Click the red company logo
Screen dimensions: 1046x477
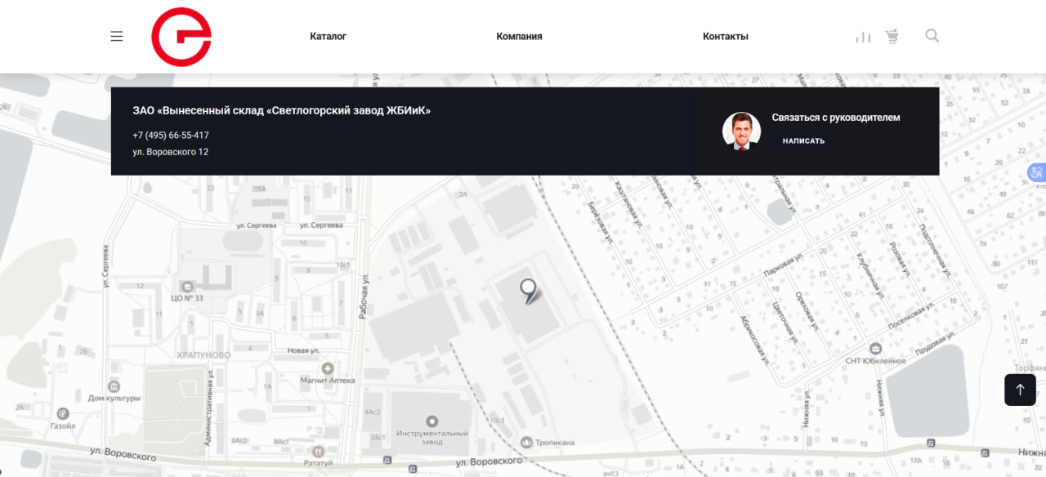click(x=181, y=37)
